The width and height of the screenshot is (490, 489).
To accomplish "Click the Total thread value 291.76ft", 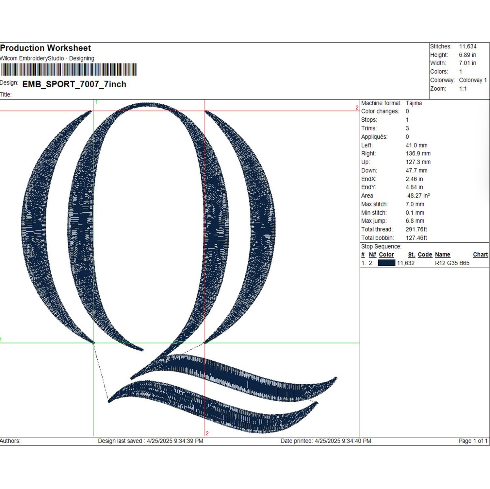I will (416, 229).
